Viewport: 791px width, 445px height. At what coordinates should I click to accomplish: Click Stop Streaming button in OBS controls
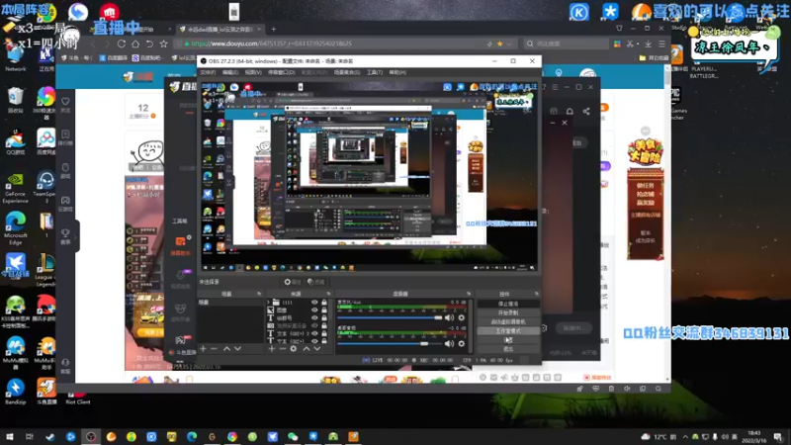tap(508, 304)
